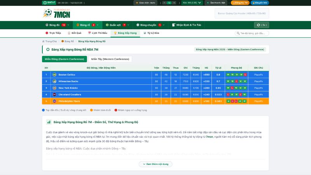Switch to the Trực Tiếp tab
This screenshot has height=175, width=311.
click(x=53, y=33)
